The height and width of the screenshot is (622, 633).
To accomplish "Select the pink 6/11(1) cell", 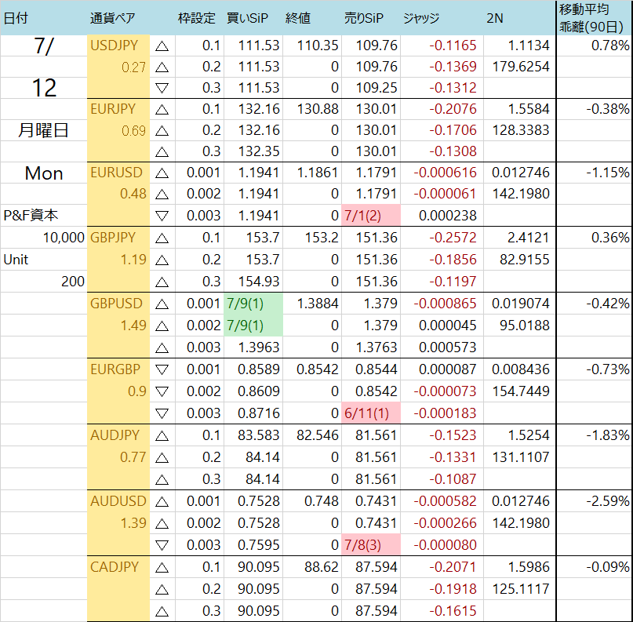I will pos(371,413).
